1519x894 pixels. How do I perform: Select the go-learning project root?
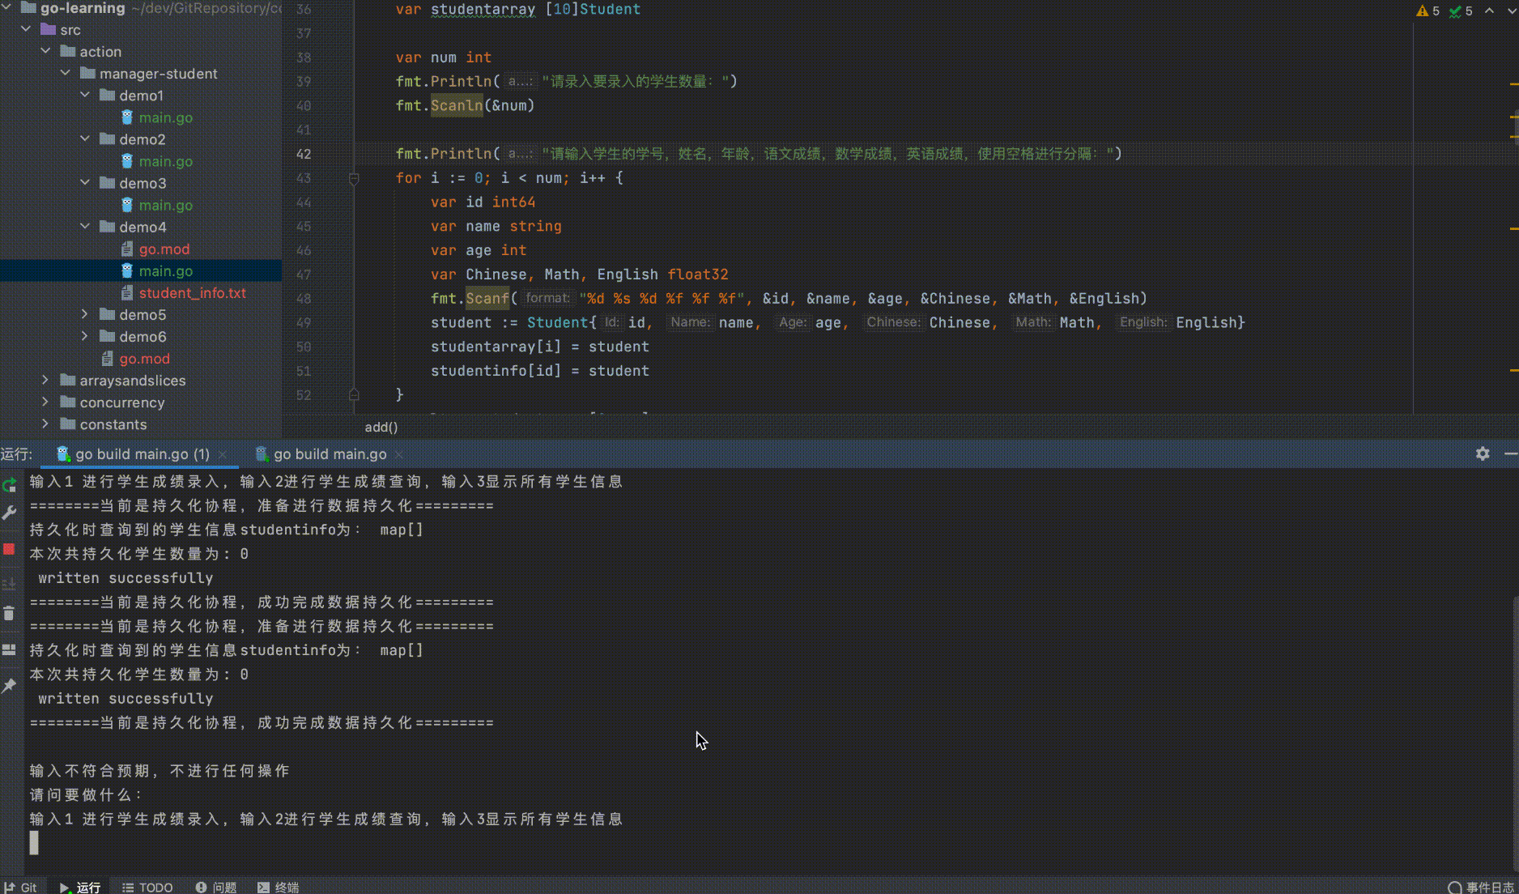83,8
